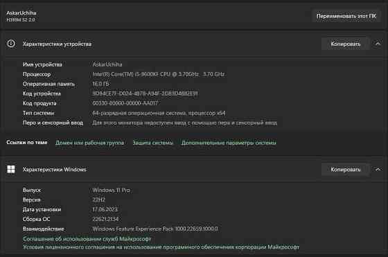
Task: Open Соглашение об использовании служб Майкрософт
Action: 87,239
